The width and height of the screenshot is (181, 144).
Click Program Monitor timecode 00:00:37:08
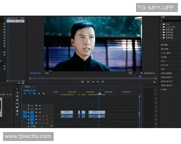35,73
